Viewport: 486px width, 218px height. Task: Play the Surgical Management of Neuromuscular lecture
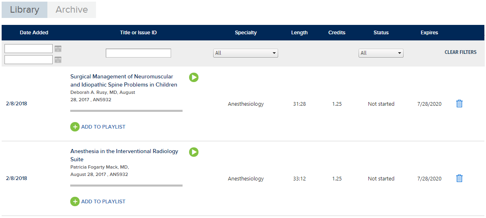pyautogui.click(x=194, y=78)
